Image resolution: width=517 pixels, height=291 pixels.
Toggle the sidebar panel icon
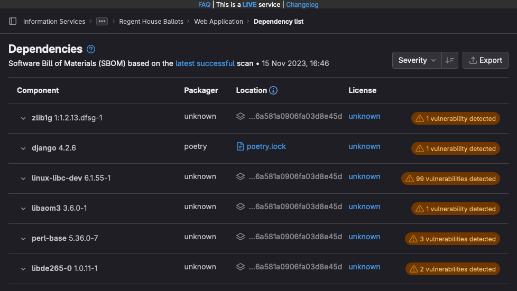click(x=13, y=22)
